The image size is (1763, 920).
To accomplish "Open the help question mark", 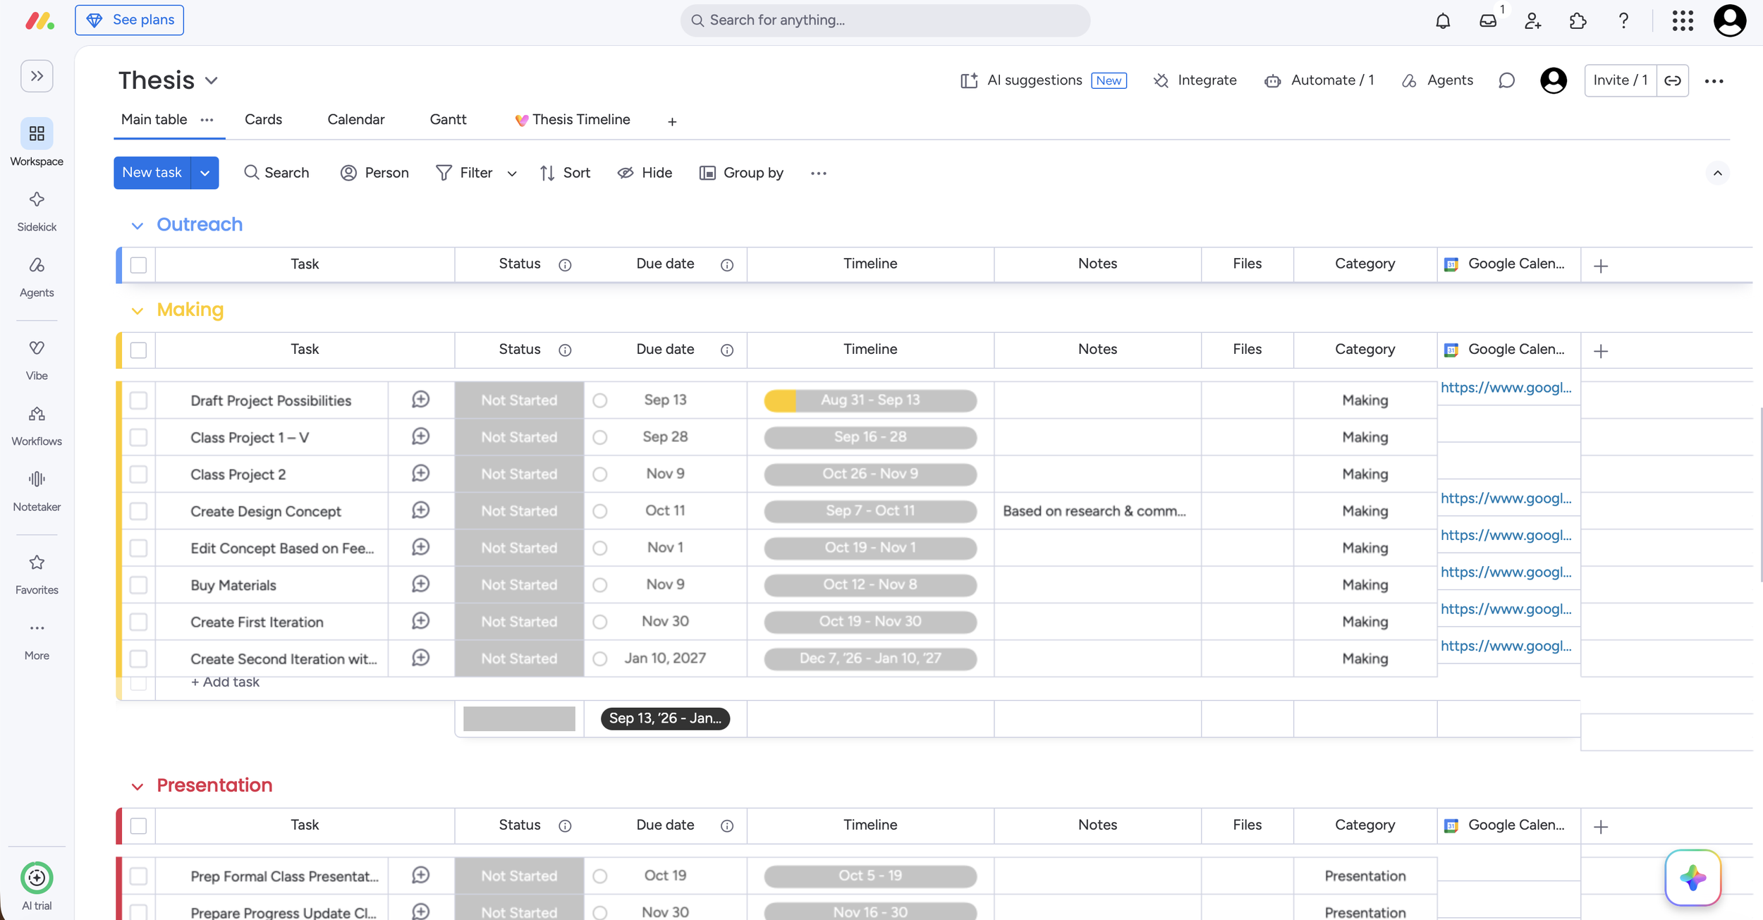I will (x=1623, y=20).
